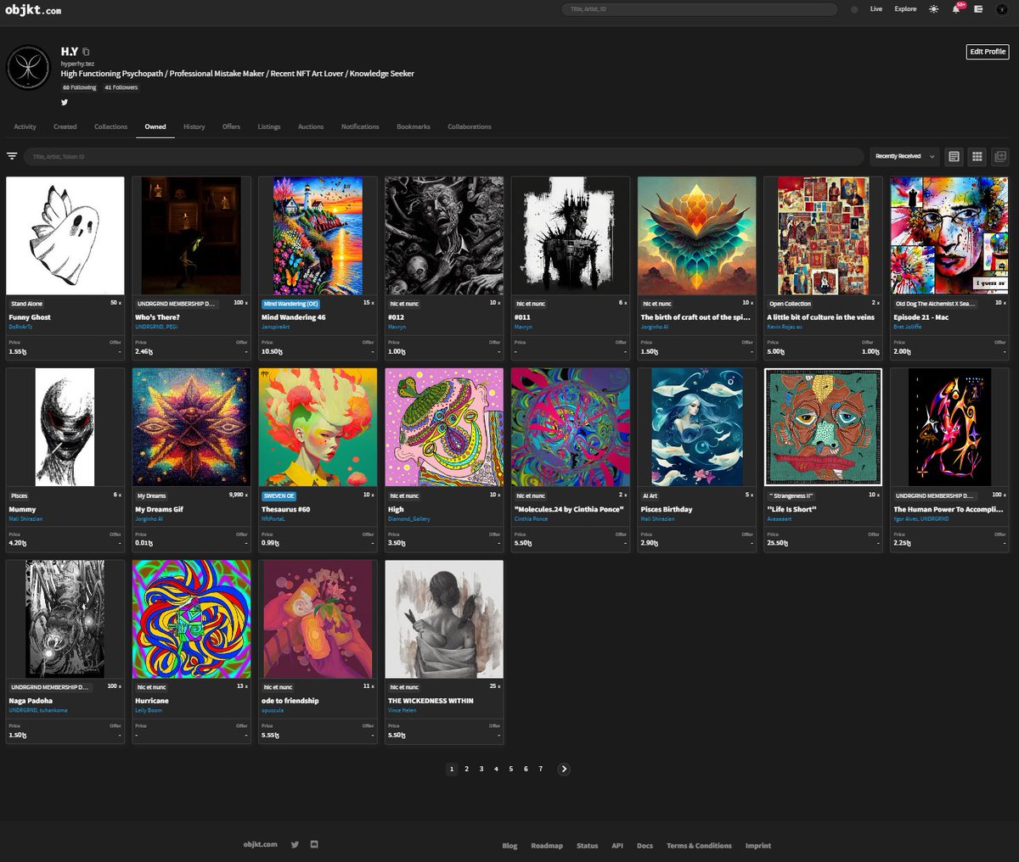Open the Mind Wandering 46 thumbnail
Image resolution: width=1019 pixels, height=862 pixels.
click(x=318, y=236)
